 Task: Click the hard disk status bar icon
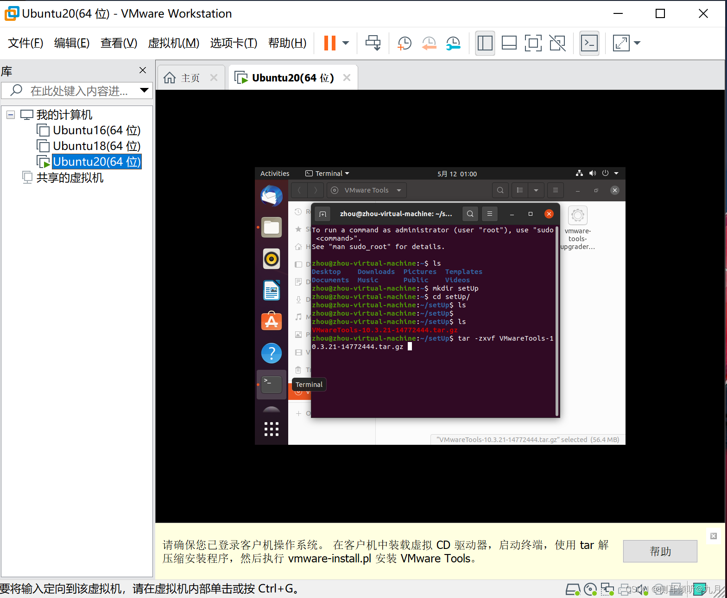point(573,589)
